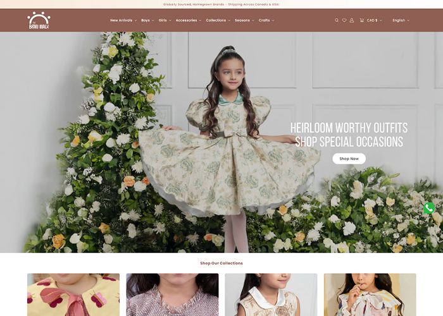Click the shipping announcement bar text
Screen dimensions: 443x316
tap(221, 4)
